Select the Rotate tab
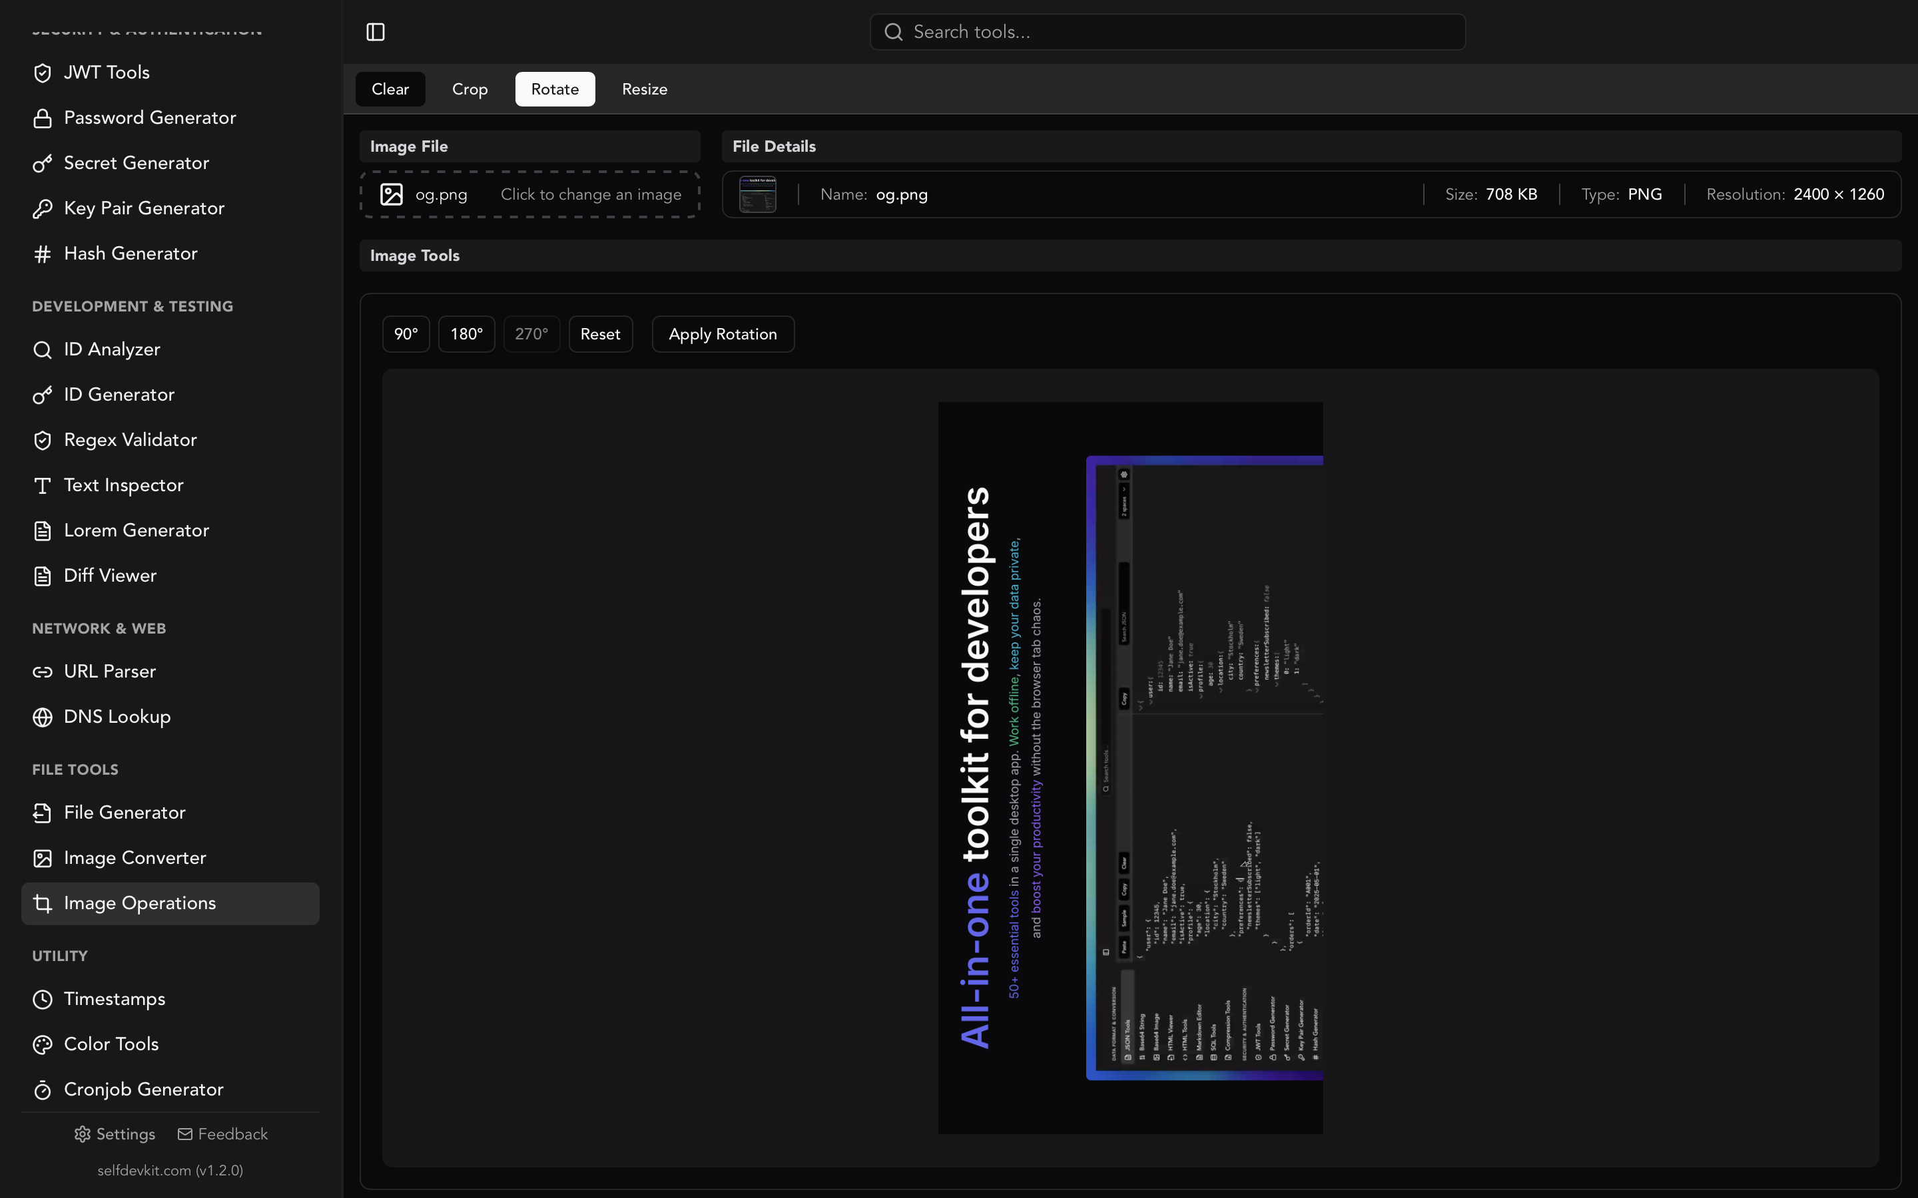 555,89
